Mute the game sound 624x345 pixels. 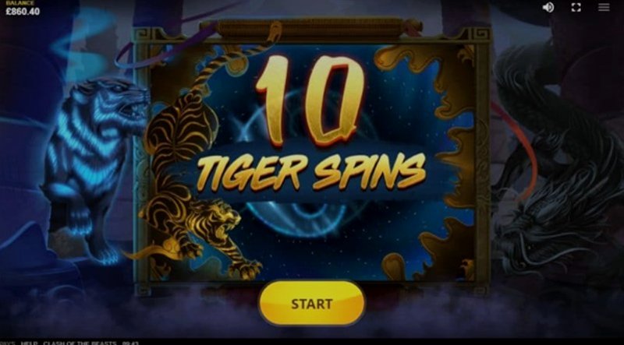coord(548,7)
